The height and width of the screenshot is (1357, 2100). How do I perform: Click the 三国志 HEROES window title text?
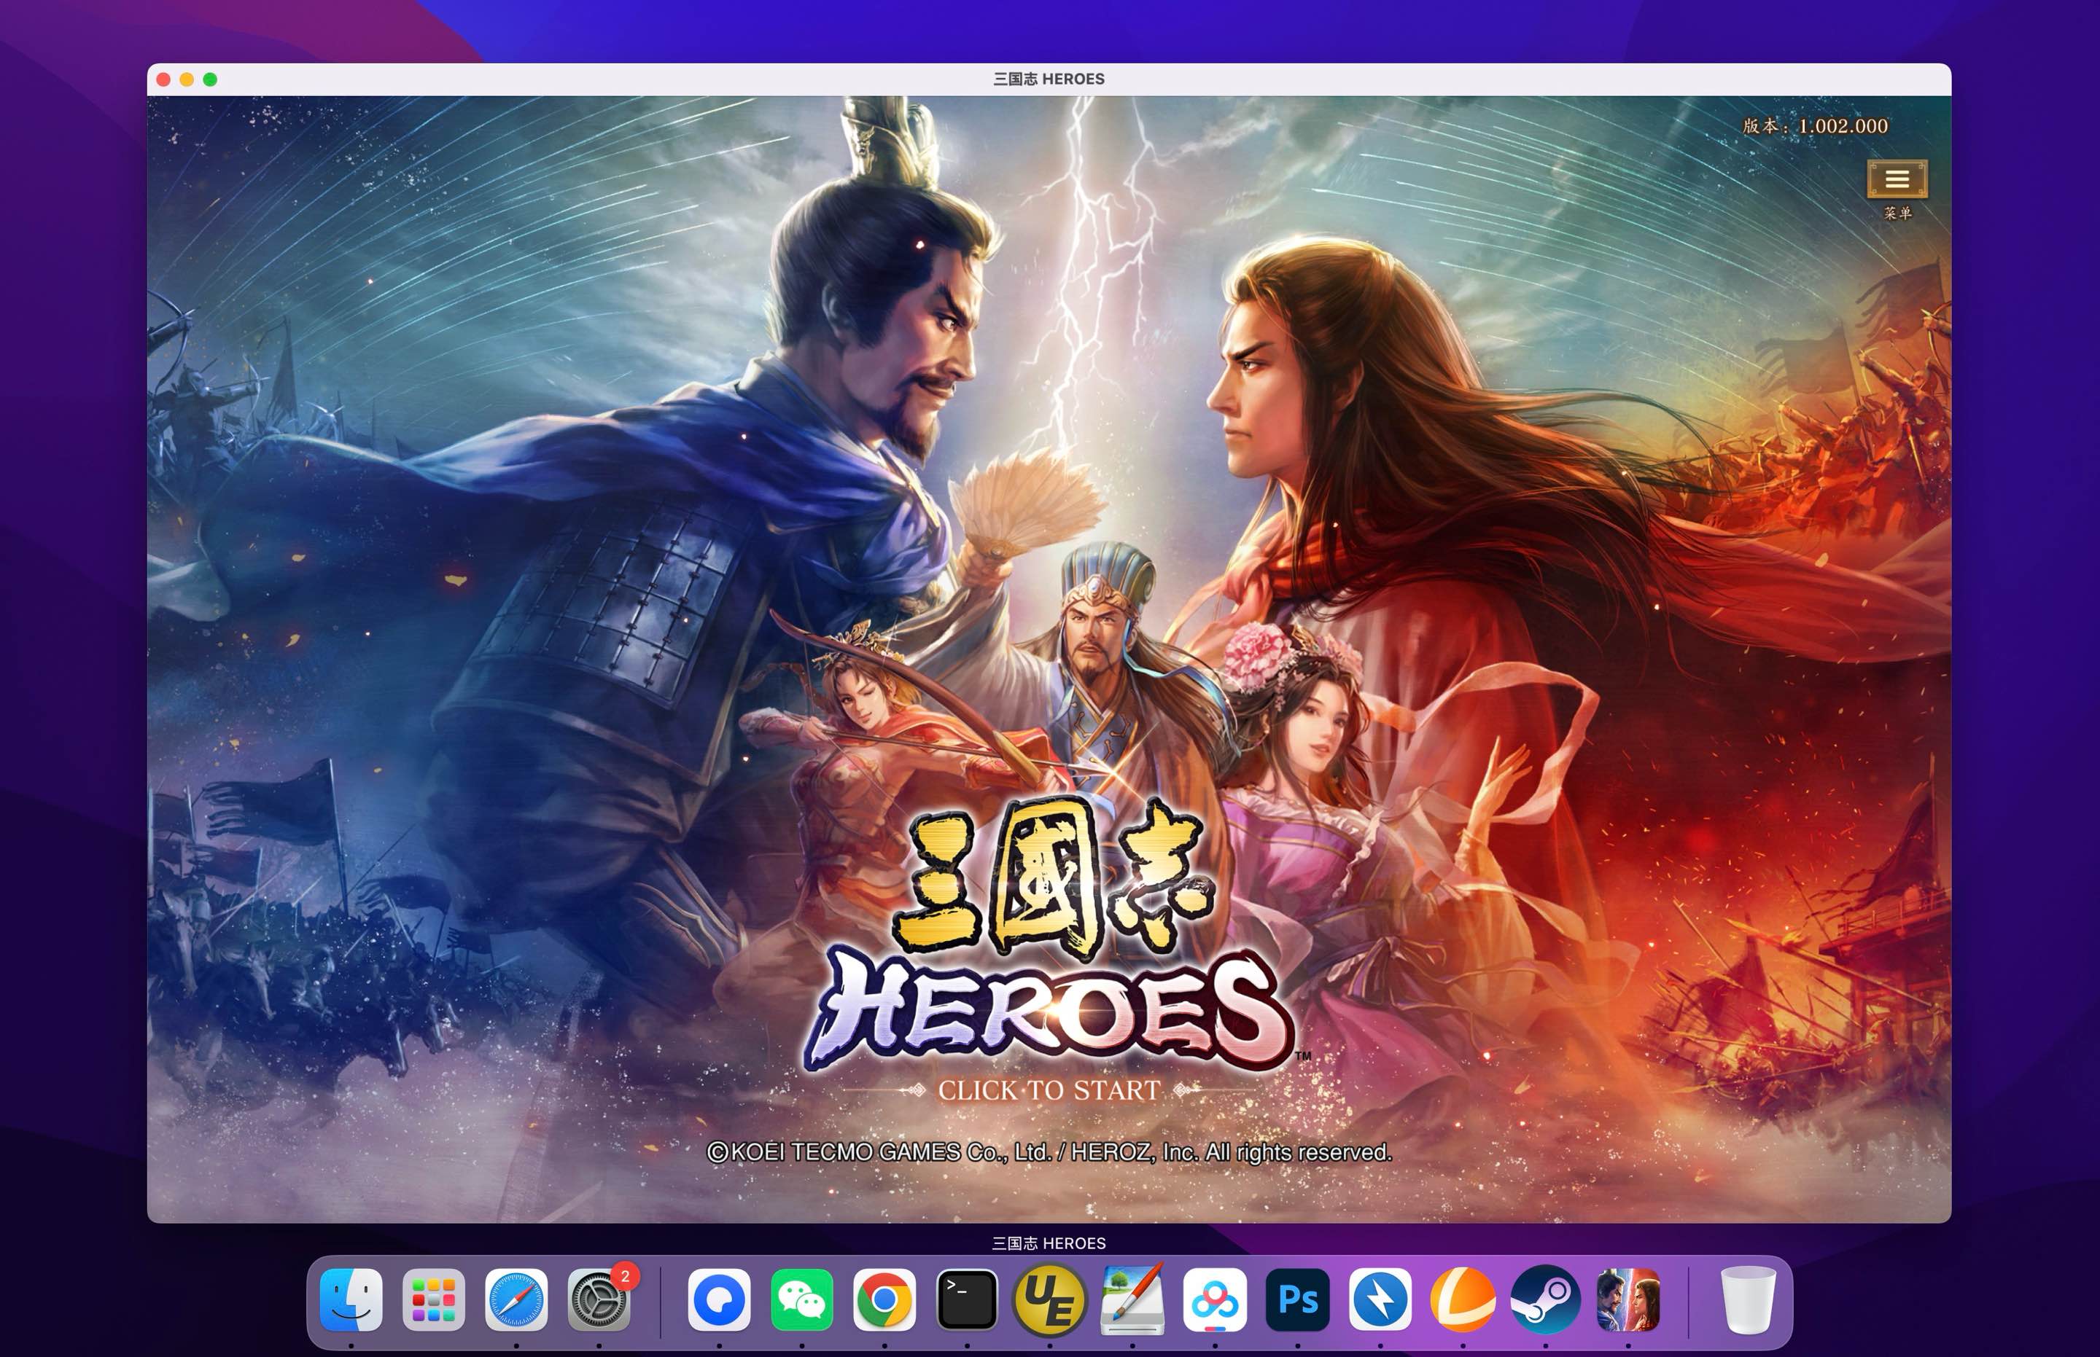point(1049,79)
